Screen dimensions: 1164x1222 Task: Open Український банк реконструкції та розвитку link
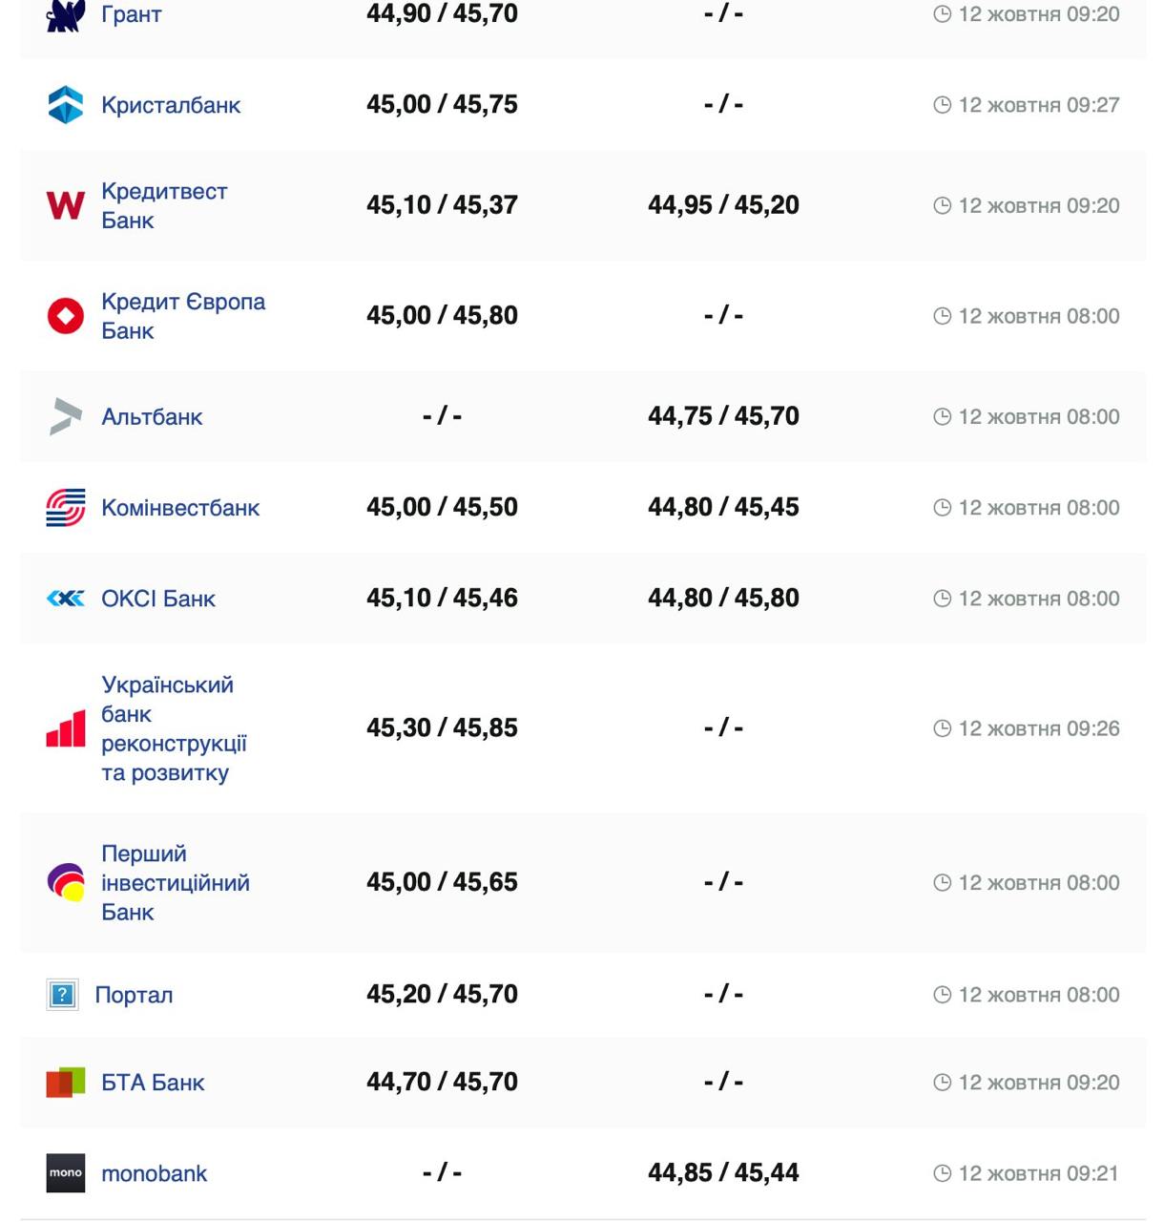click(174, 728)
